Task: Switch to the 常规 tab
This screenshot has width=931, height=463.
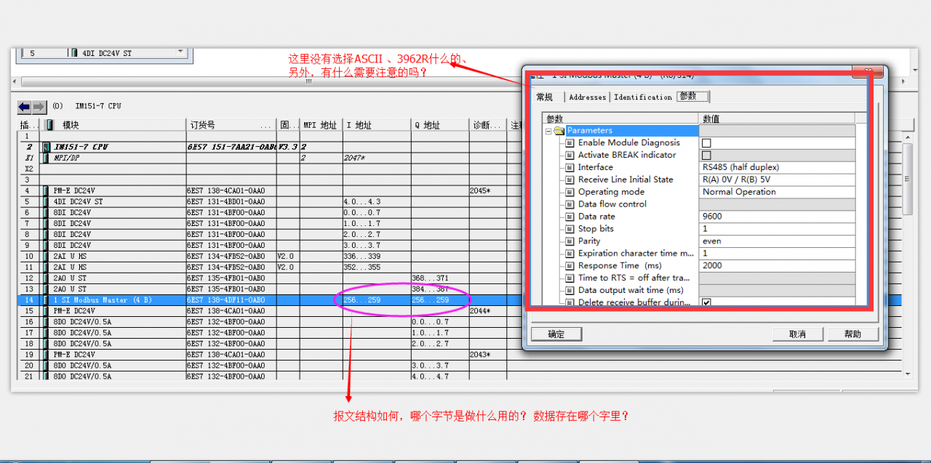Action: point(545,97)
